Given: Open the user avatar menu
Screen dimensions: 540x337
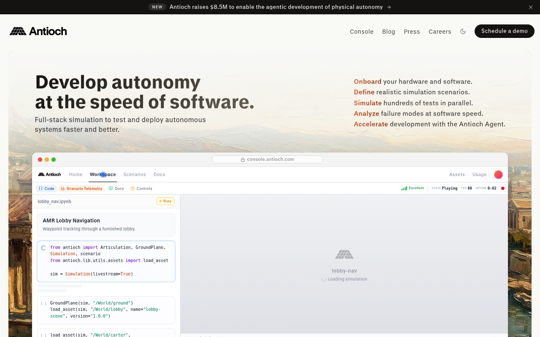Looking at the screenshot, I should coord(498,174).
